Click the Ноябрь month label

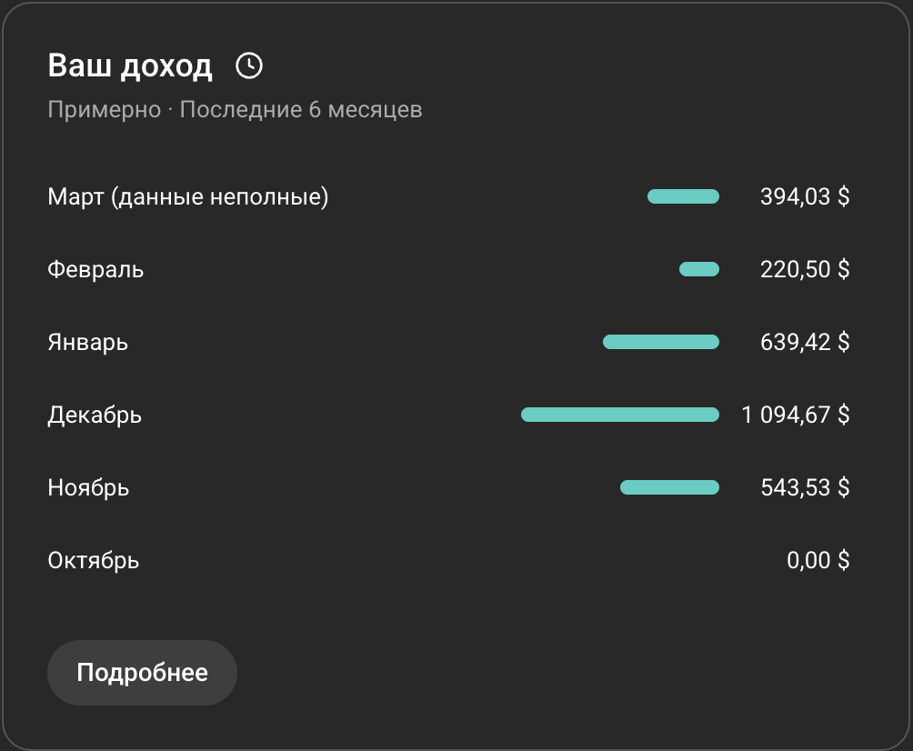88,488
